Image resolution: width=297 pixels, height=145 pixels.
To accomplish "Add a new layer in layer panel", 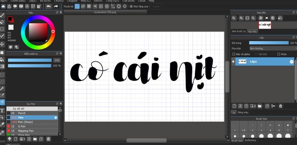I will [234, 106].
